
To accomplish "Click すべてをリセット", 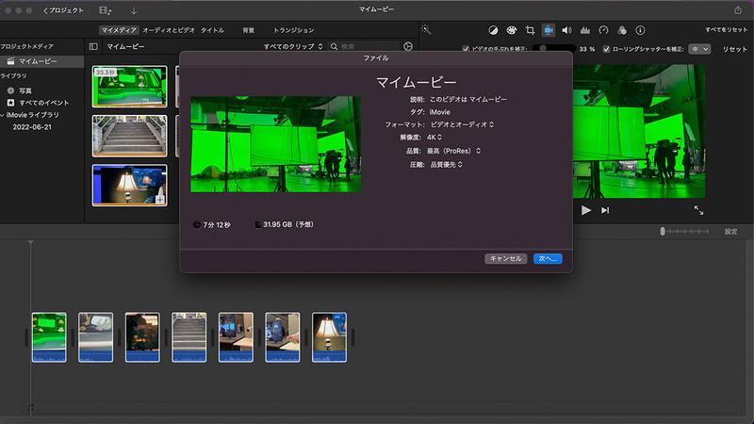I will click(x=726, y=30).
